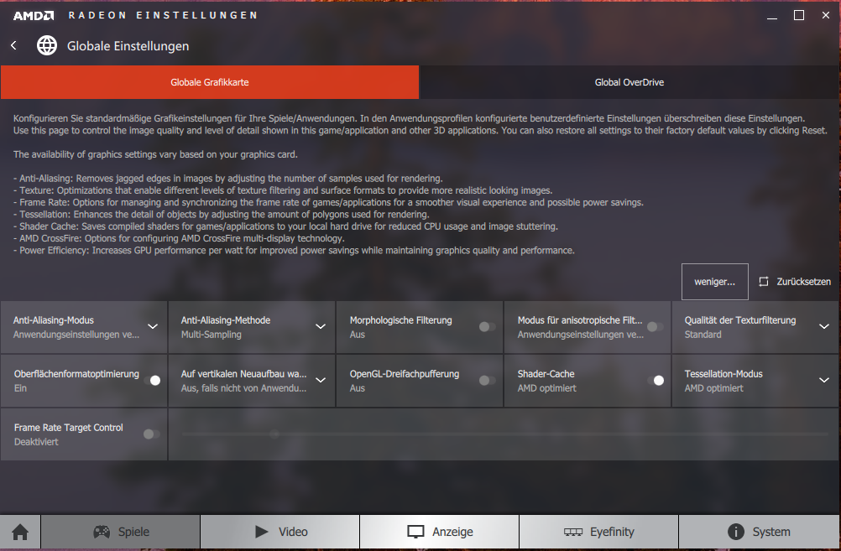Expand the Tessellation-Modus dropdown
Screen dimensions: 841x551
[x=824, y=380]
